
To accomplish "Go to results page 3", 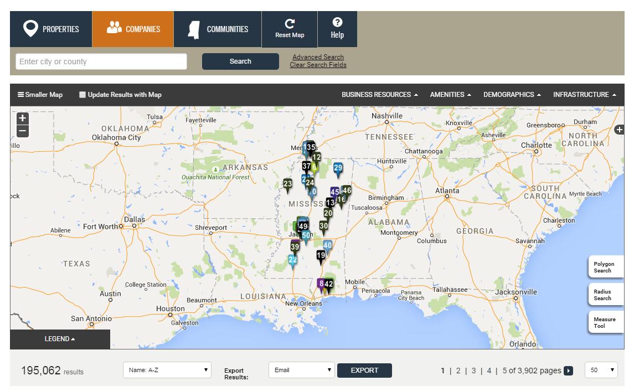I will 473,371.
